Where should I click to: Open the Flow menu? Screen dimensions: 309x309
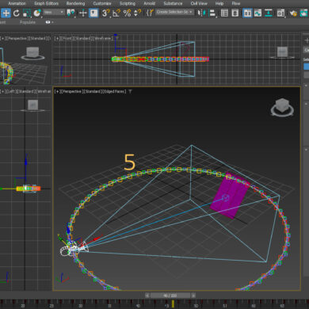point(236,3)
